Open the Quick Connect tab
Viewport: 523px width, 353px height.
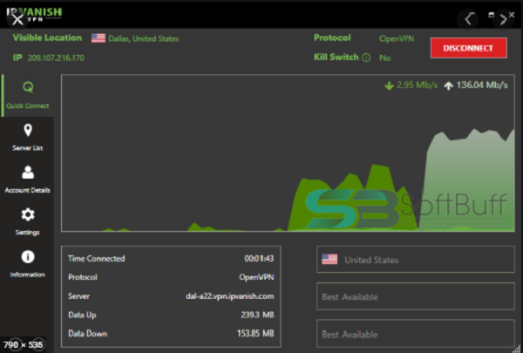27,95
